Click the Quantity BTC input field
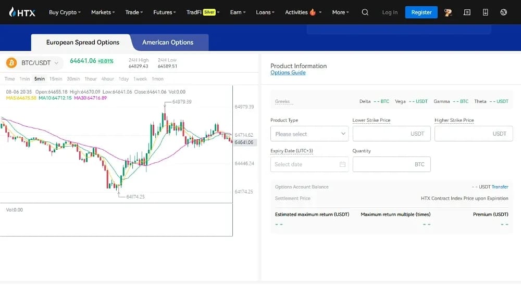This screenshot has height=288, width=521. point(391,164)
